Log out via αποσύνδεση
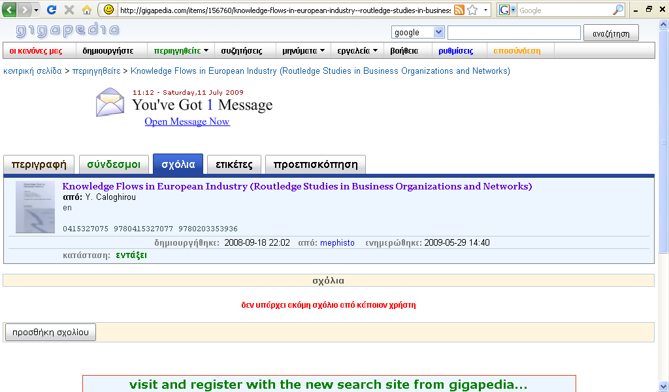669x392 pixels. click(x=517, y=51)
